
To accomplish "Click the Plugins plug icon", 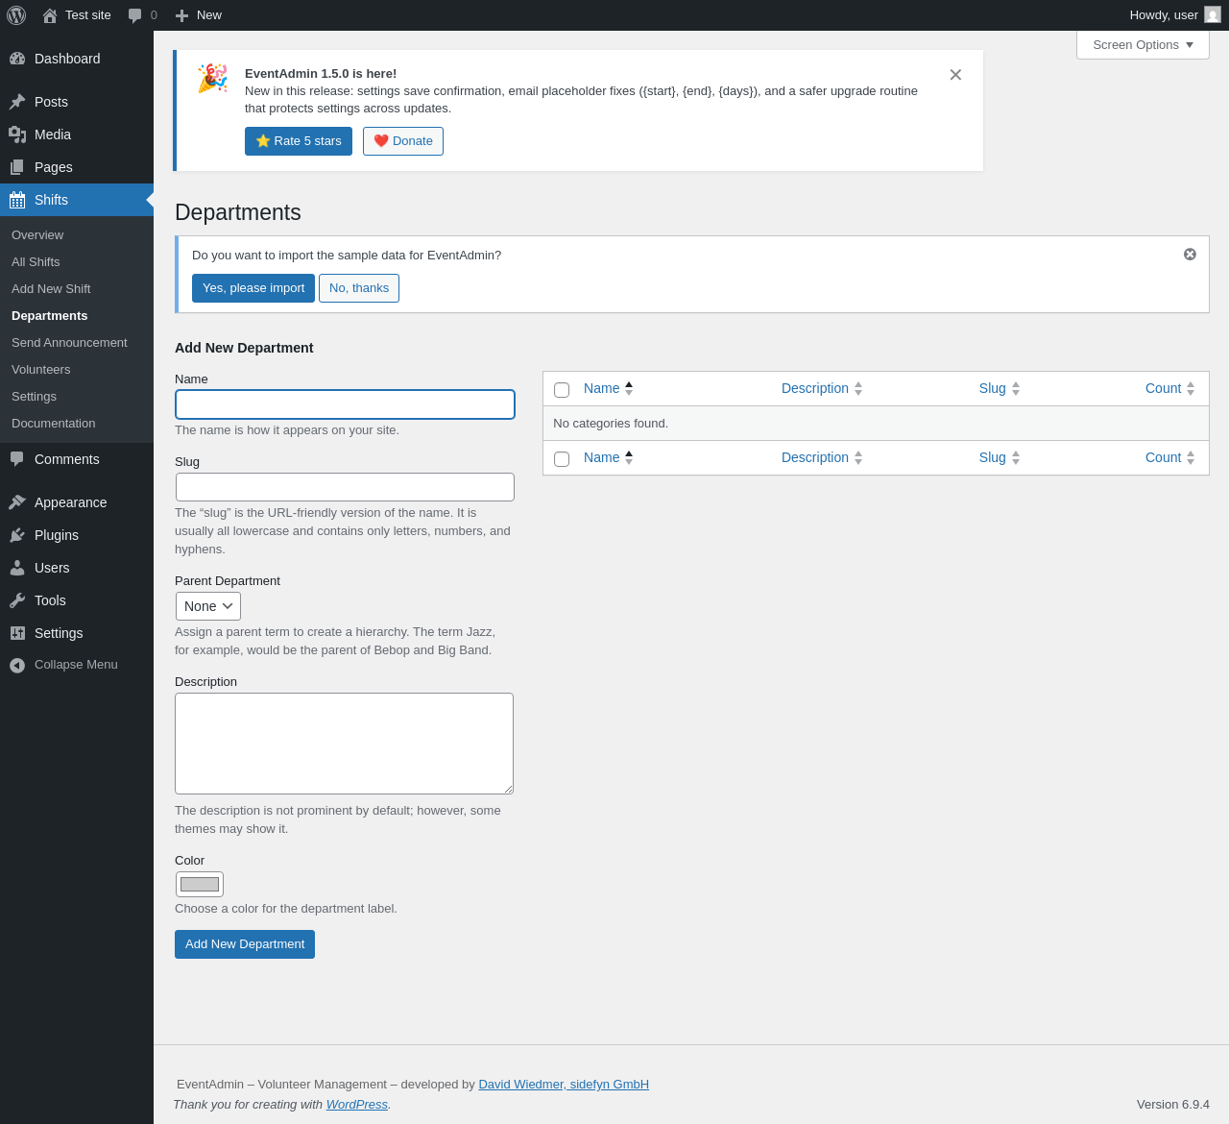I will (17, 535).
